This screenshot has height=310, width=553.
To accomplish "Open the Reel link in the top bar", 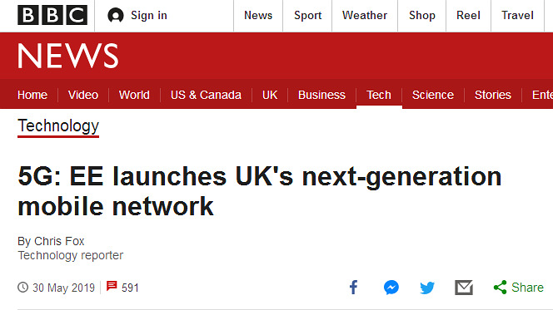I will 468,16.
